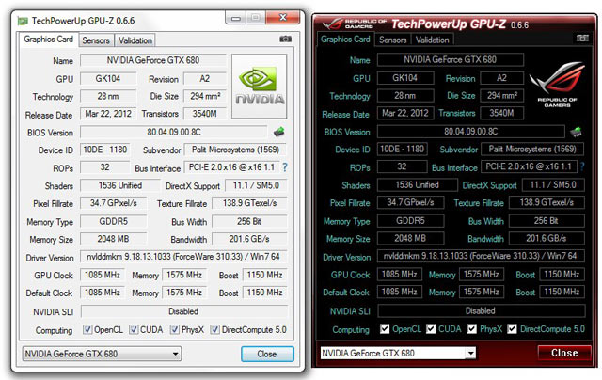Click the Disabled NVIDIA SLI field in the left window
Viewport: 602px width, 380px height.
point(183,311)
